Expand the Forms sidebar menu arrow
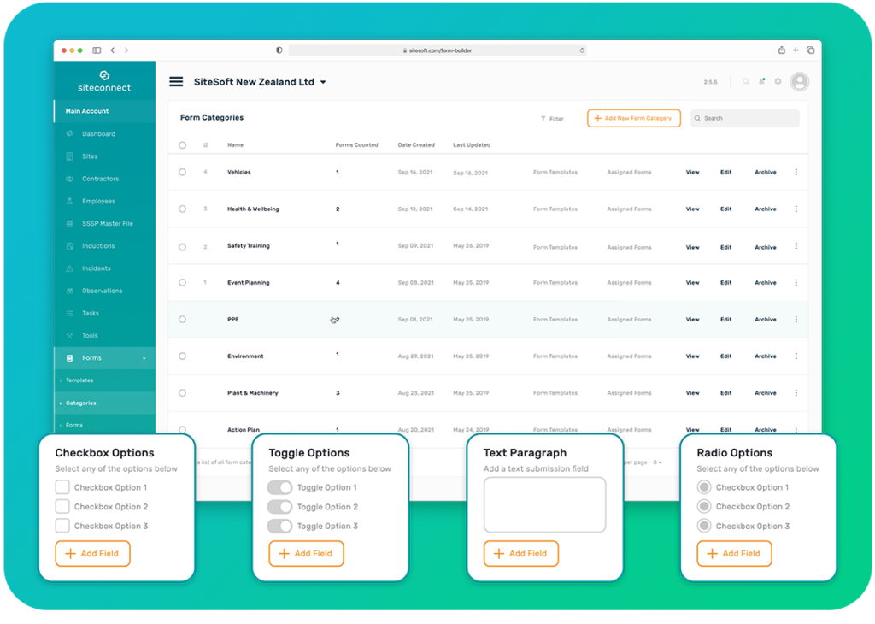Viewport: 875px width, 624px height. coord(144,358)
